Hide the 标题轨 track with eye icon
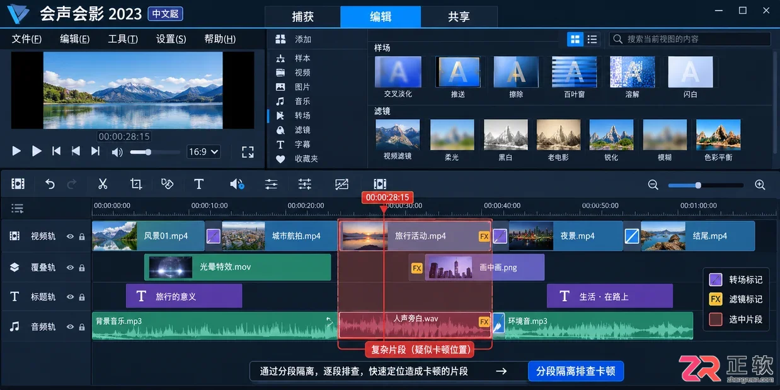Screen dimensions: 780x390 pyautogui.click(x=70, y=297)
